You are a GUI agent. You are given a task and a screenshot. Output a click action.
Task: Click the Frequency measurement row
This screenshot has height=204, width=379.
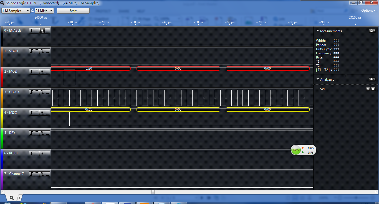(328, 53)
